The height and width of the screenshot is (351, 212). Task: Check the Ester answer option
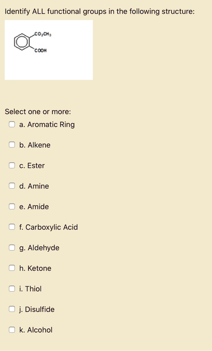pyautogui.click(x=12, y=165)
